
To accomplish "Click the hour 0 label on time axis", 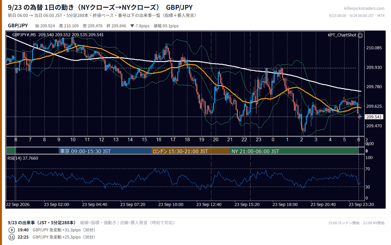I will pyautogui.click(x=273, y=140).
